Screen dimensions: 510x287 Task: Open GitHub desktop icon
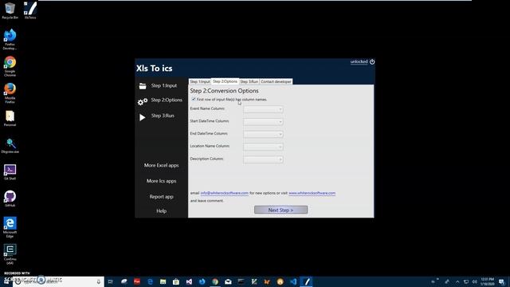click(10, 199)
